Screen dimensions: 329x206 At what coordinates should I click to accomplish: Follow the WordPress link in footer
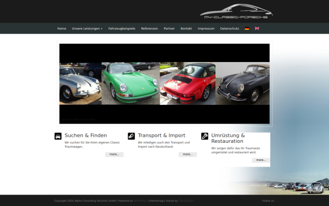[x=140, y=201]
